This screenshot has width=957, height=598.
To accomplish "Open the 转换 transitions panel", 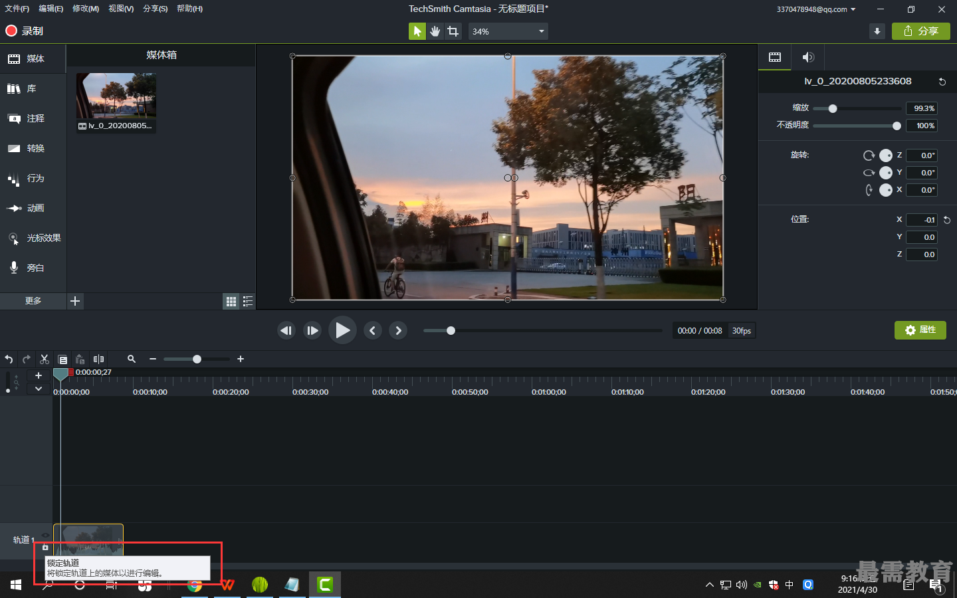I will (x=33, y=148).
